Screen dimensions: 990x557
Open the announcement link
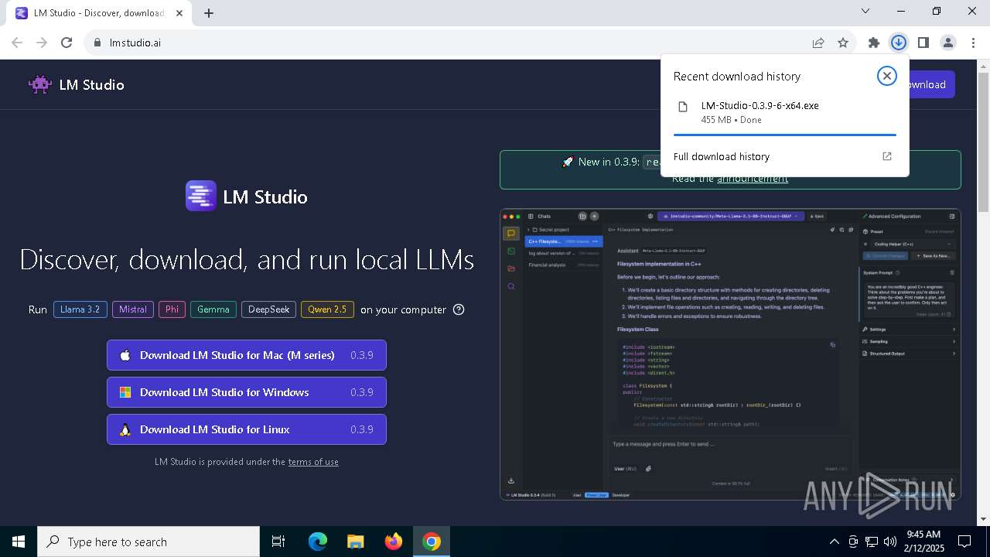(x=753, y=179)
